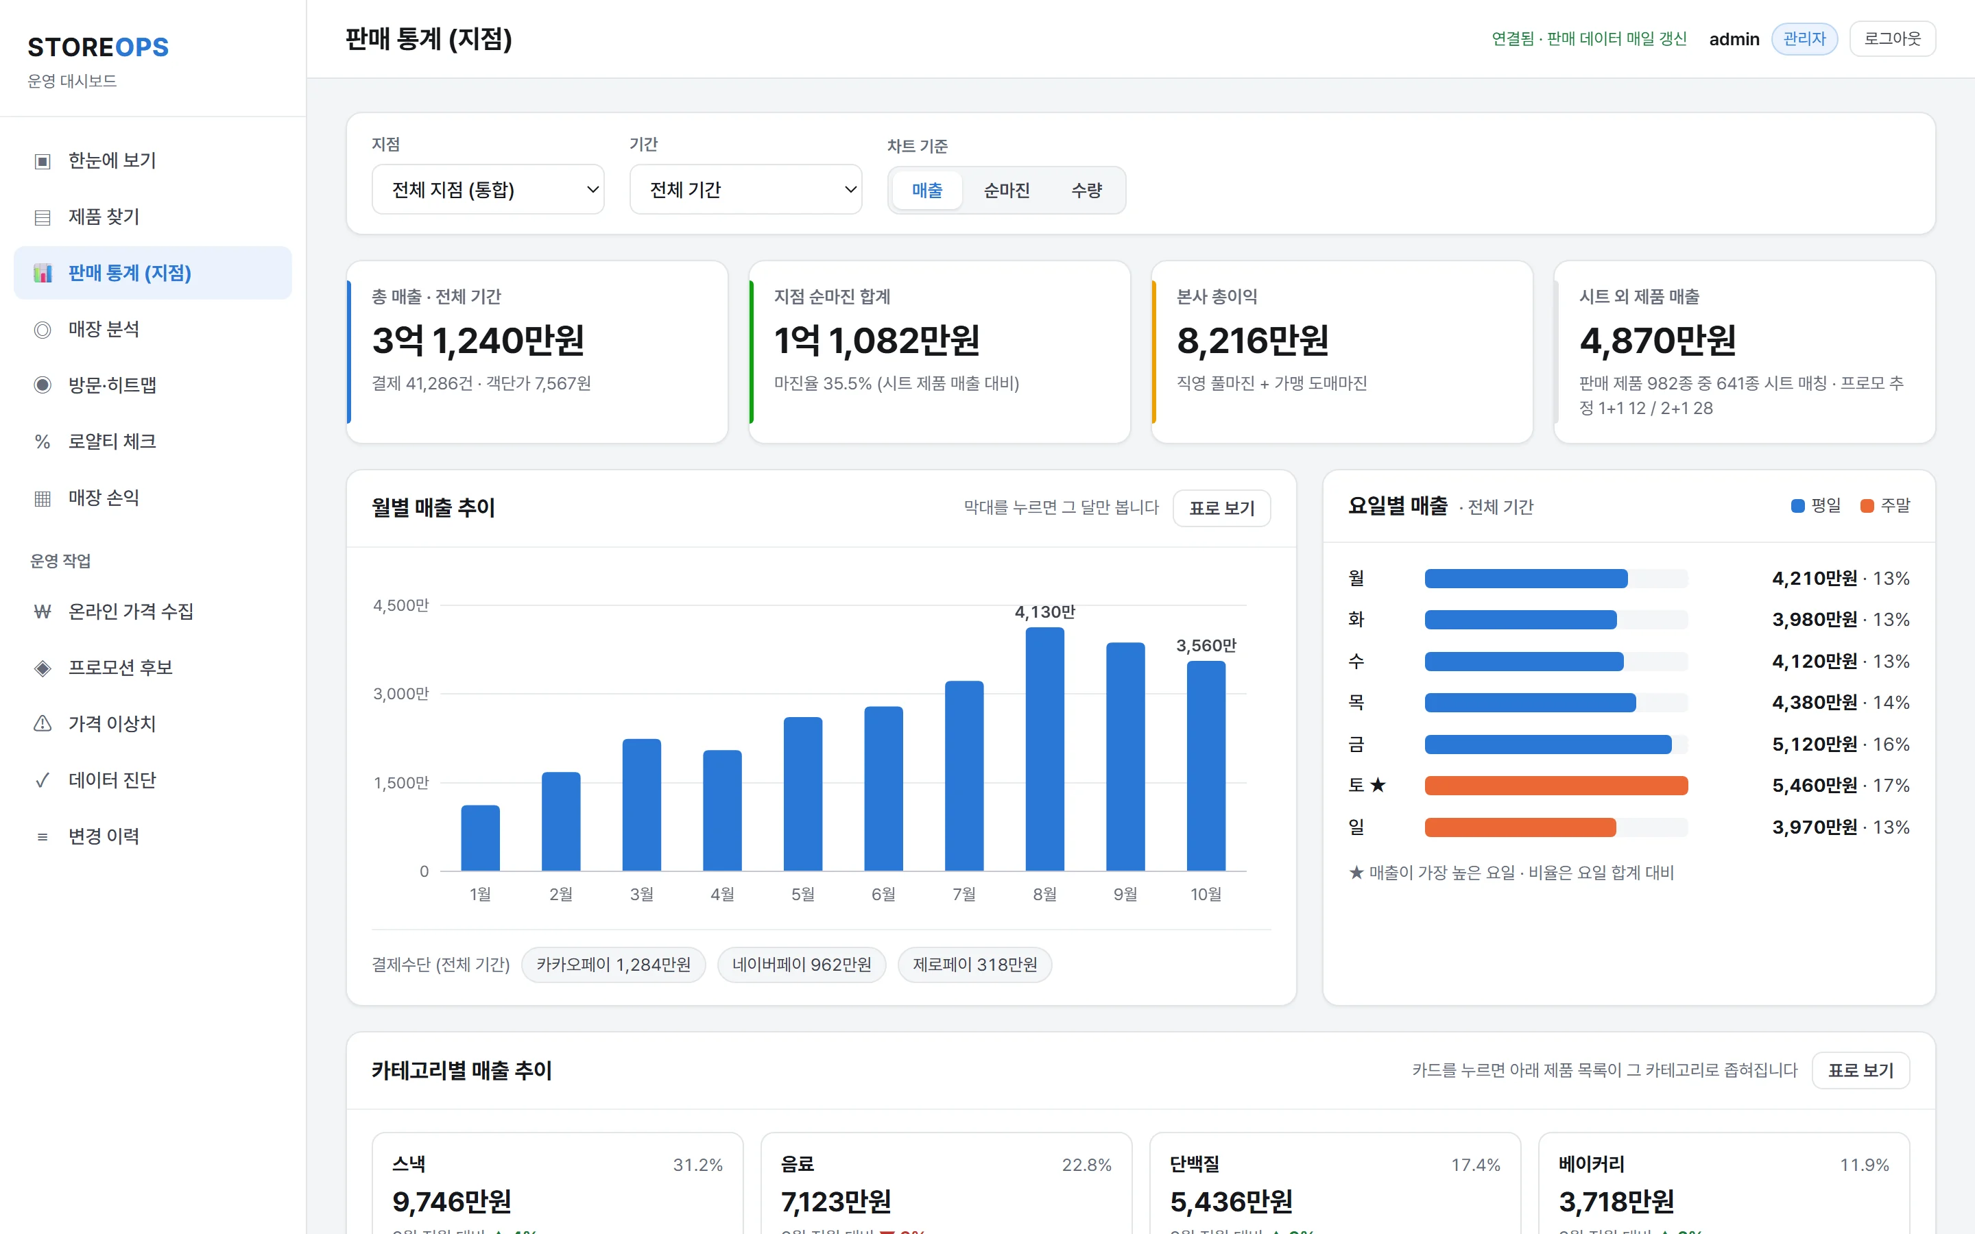This screenshot has width=1975, height=1234.
Task: Select the 베이커리 category card
Action: coord(1723,1183)
